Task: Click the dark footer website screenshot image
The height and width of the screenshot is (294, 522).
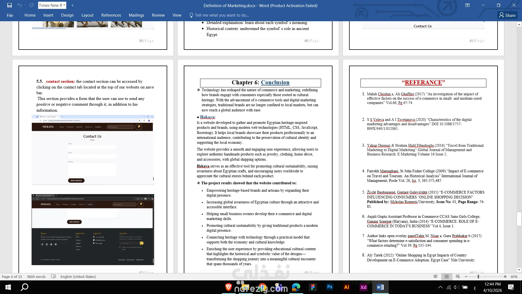Action: point(93,229)
